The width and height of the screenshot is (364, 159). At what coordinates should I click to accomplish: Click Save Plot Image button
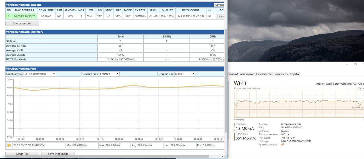pos(58,154)
